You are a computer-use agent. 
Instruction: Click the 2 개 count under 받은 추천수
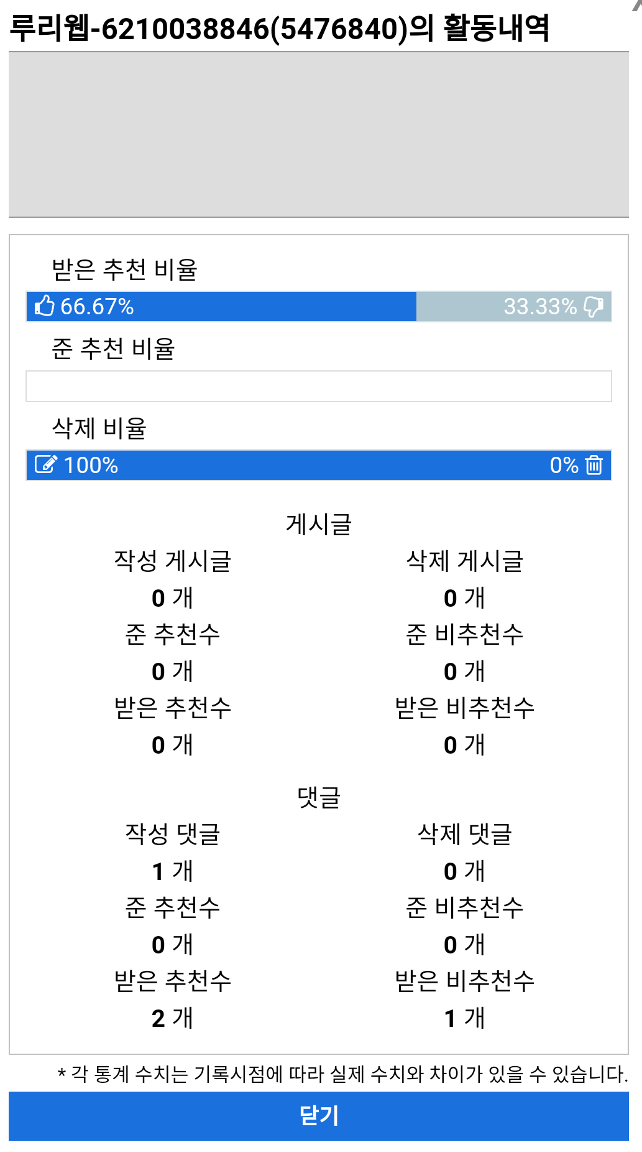tap(172, 1018)
